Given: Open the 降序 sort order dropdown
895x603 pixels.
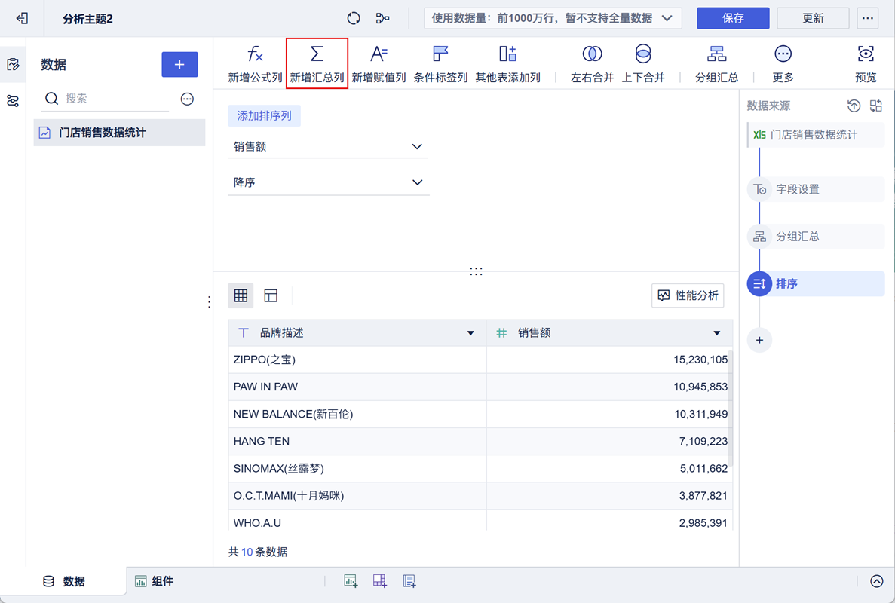Looking at the screenshot, I should tap(328, 182).
